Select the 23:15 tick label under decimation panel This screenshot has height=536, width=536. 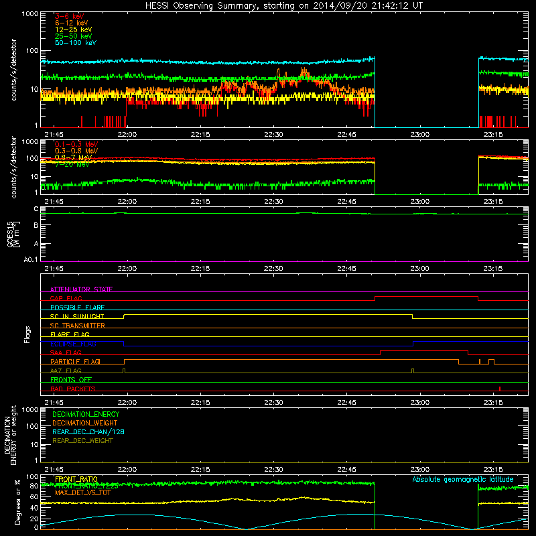(x=493, y=470)
